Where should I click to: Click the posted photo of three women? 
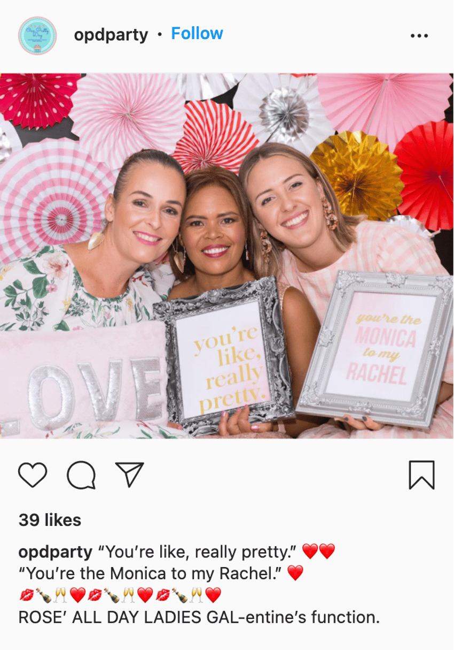point(227,256)
